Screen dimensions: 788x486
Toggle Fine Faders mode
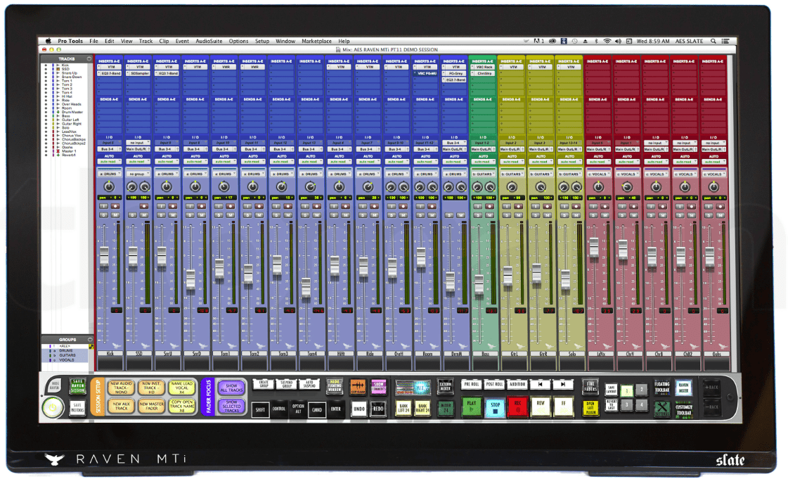(590, 385)
